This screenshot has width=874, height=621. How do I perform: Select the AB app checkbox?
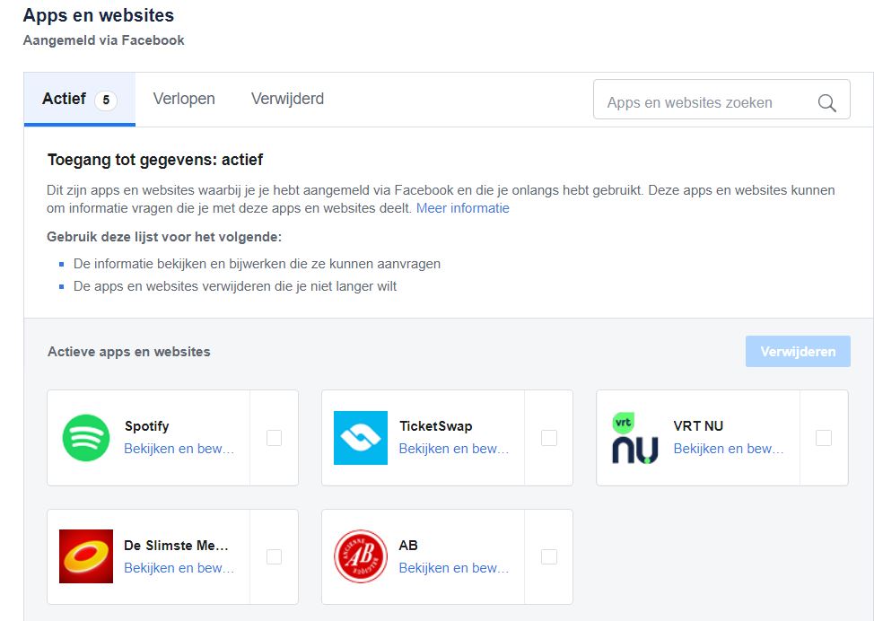pyautogui.click(x=548, y=556)
